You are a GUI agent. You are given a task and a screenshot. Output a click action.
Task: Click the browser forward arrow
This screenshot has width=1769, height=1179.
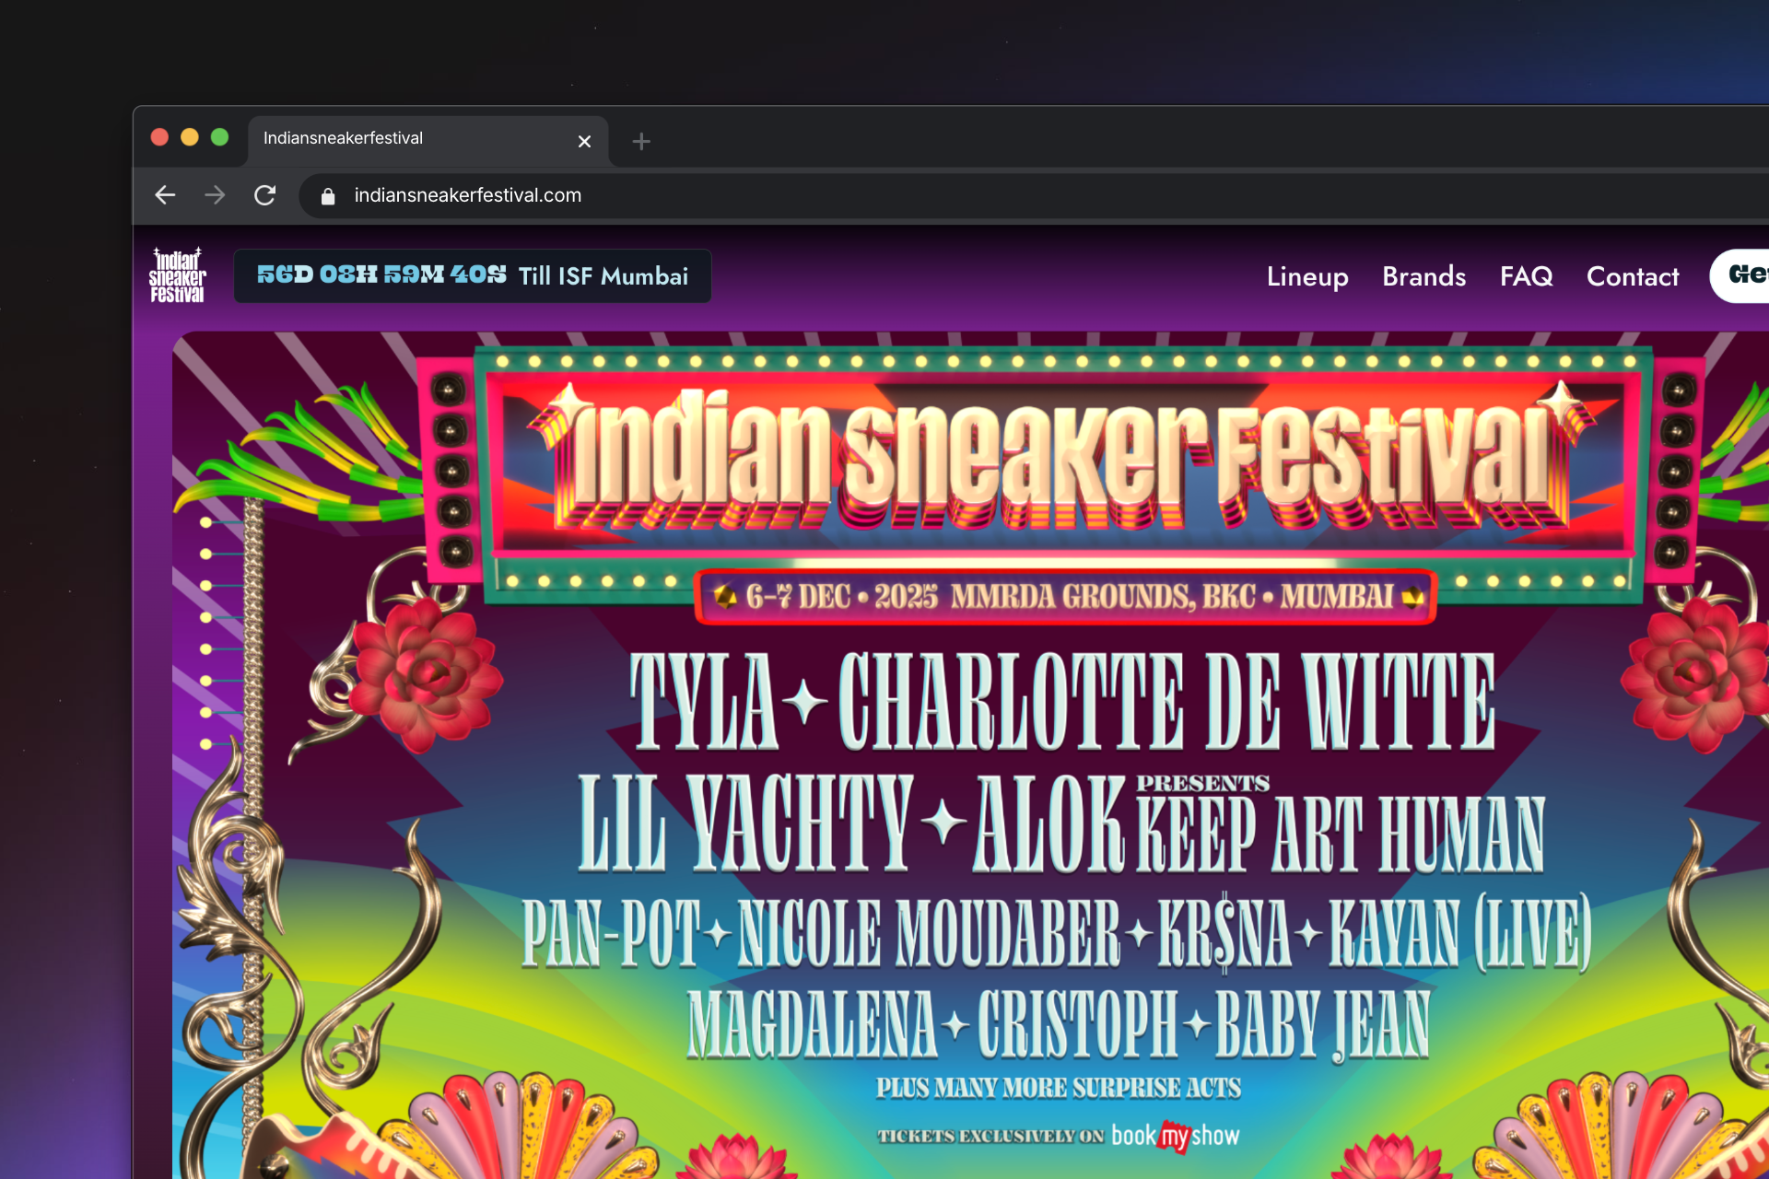point(215,195)
